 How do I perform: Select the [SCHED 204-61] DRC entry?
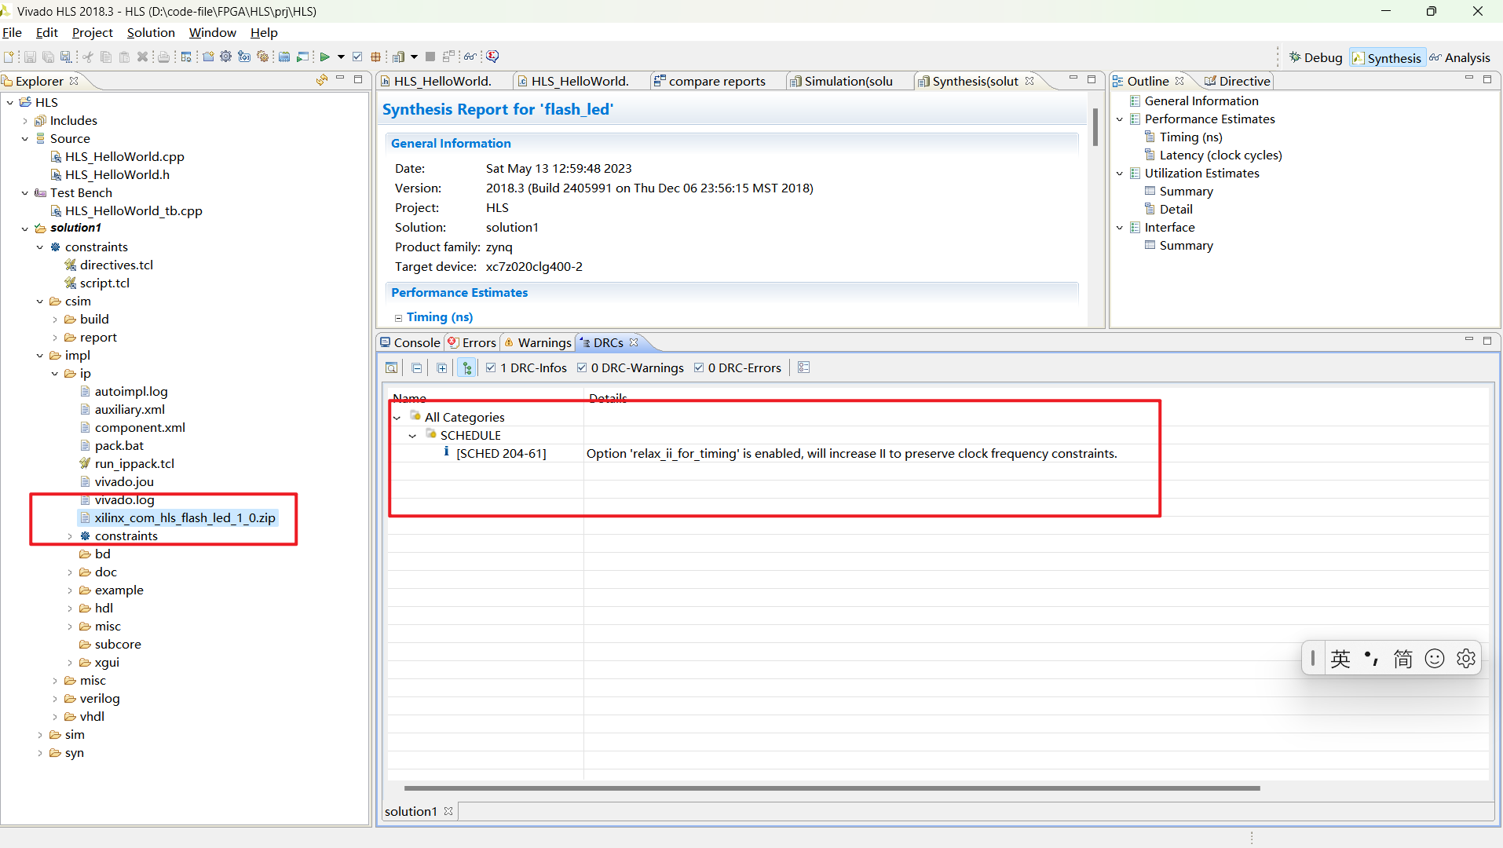tap(501, 454)
